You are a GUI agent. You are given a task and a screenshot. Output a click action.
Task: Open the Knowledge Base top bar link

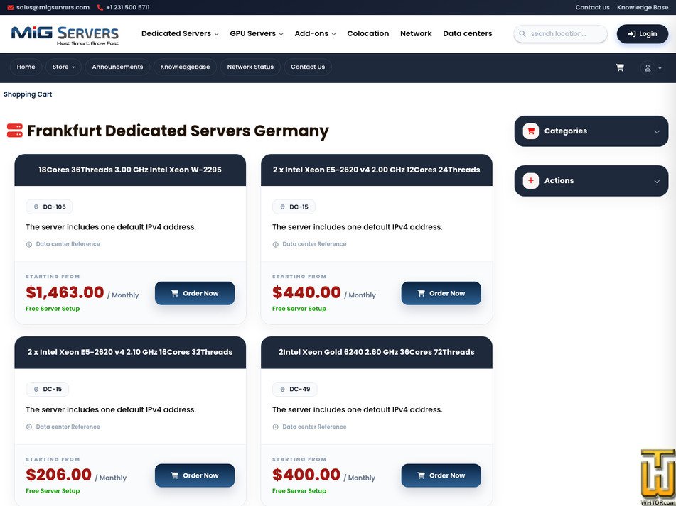tap(643, 7)
